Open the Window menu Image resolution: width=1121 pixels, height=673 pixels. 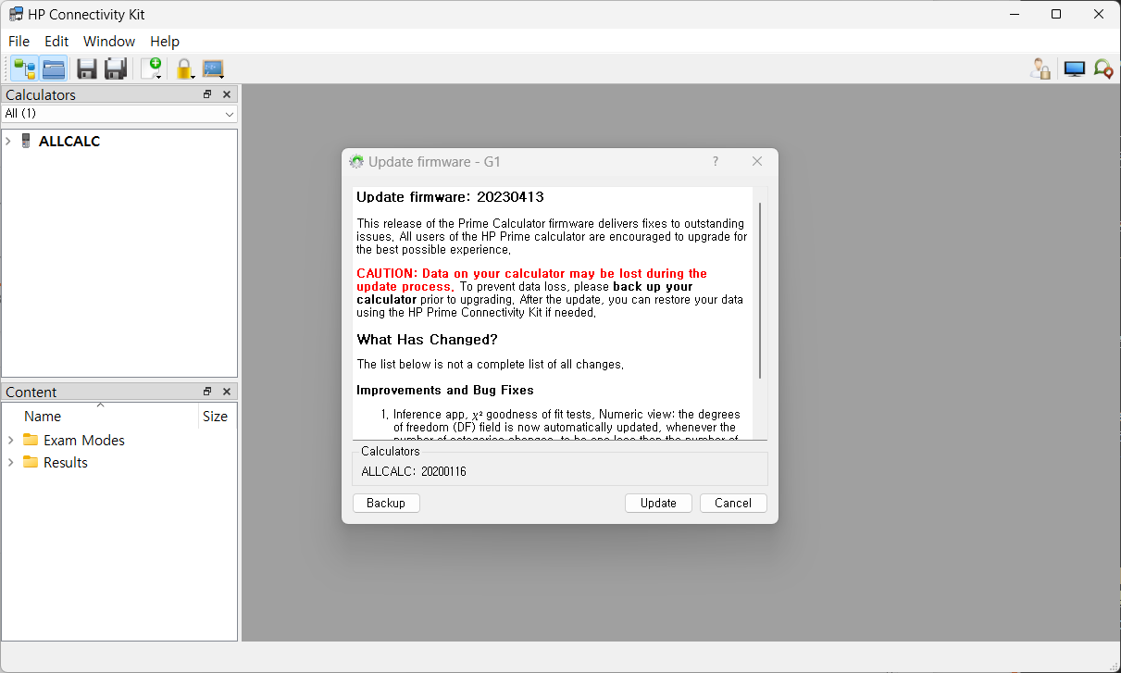point(108,41)
